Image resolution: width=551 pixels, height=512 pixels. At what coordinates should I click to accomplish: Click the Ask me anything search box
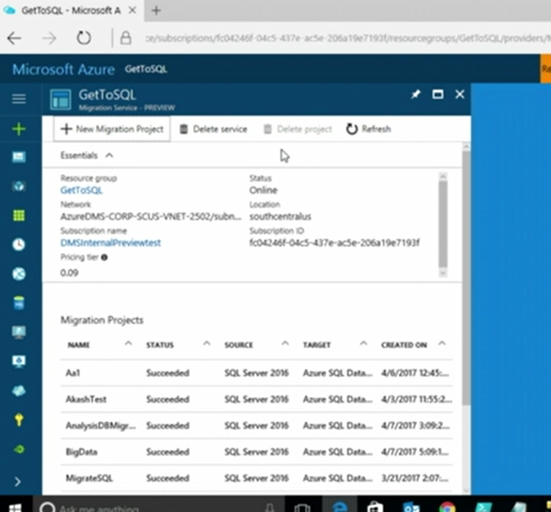(x=158, y=505)
